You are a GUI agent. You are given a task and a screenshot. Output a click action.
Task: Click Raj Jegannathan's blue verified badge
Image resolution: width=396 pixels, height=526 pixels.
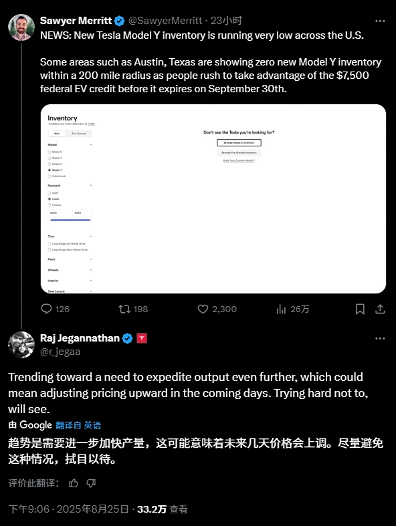(x=127, y=338)
